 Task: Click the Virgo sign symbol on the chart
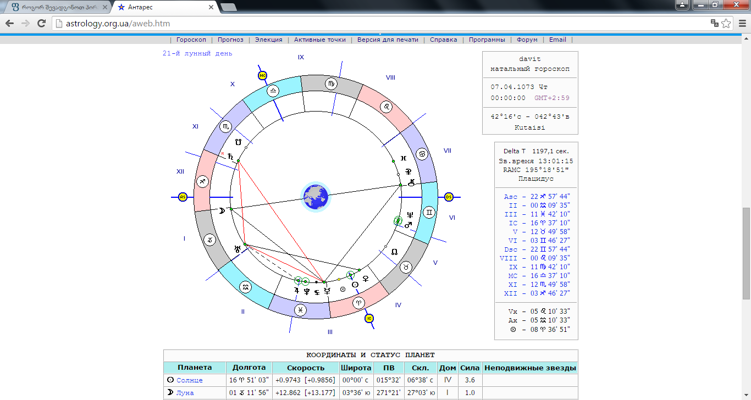click(332, 84)
